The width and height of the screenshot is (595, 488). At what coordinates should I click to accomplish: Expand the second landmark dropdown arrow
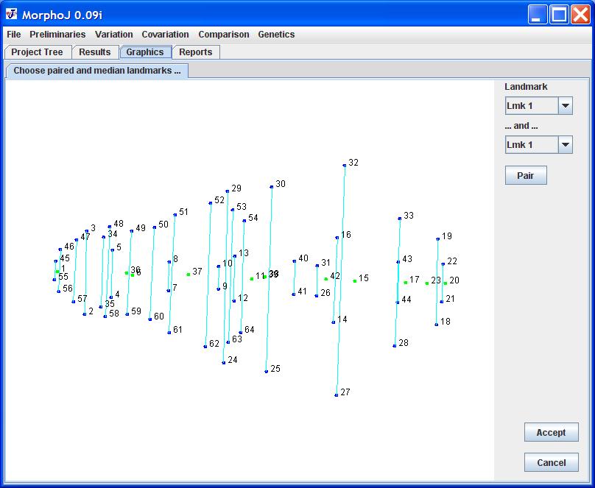pos(565,145)
